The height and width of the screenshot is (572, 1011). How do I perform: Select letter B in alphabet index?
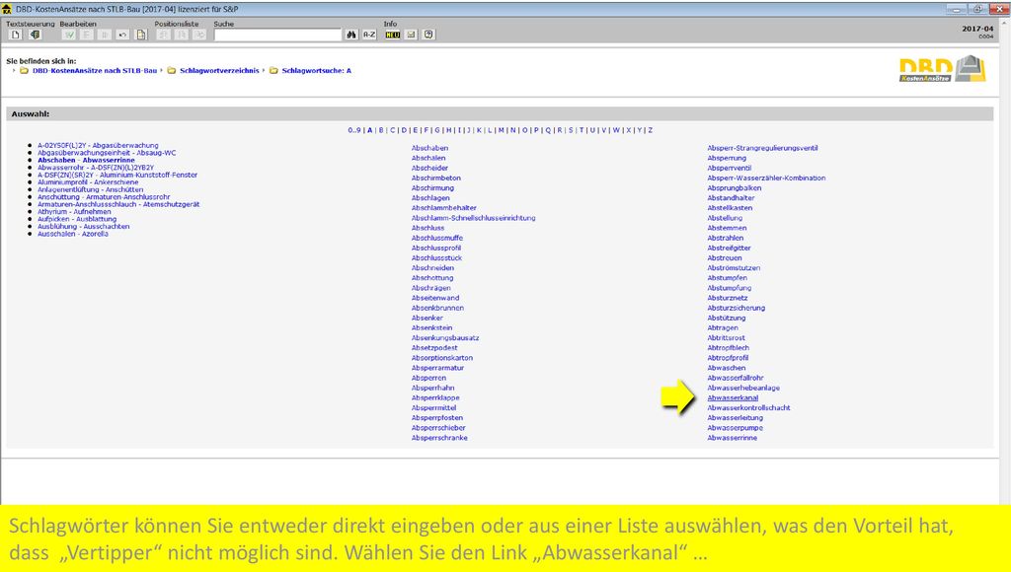click(x=381, y=130)
